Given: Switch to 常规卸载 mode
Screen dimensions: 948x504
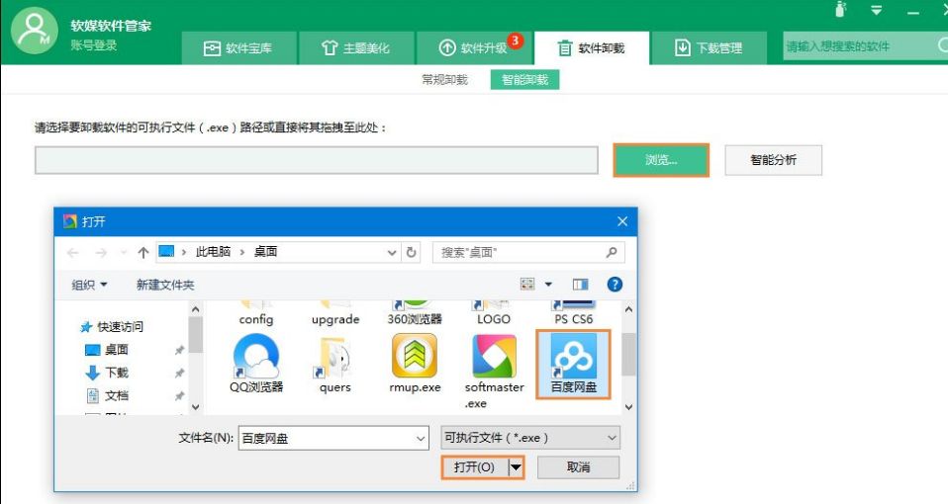Looking at the screenshot, I should [444, 79].
